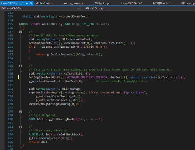Screen dimensions: 195x150
Task: Open the dllmain.cpp tab
Action: (187, 3)
